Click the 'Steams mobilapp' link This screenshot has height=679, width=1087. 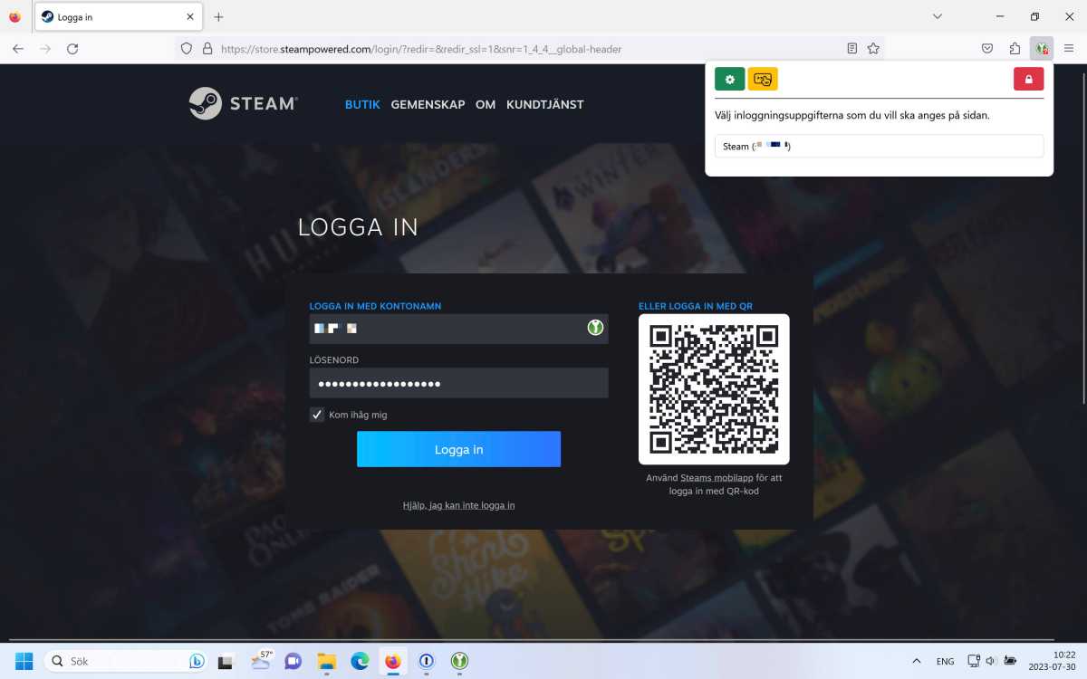(x=717, y=477)
